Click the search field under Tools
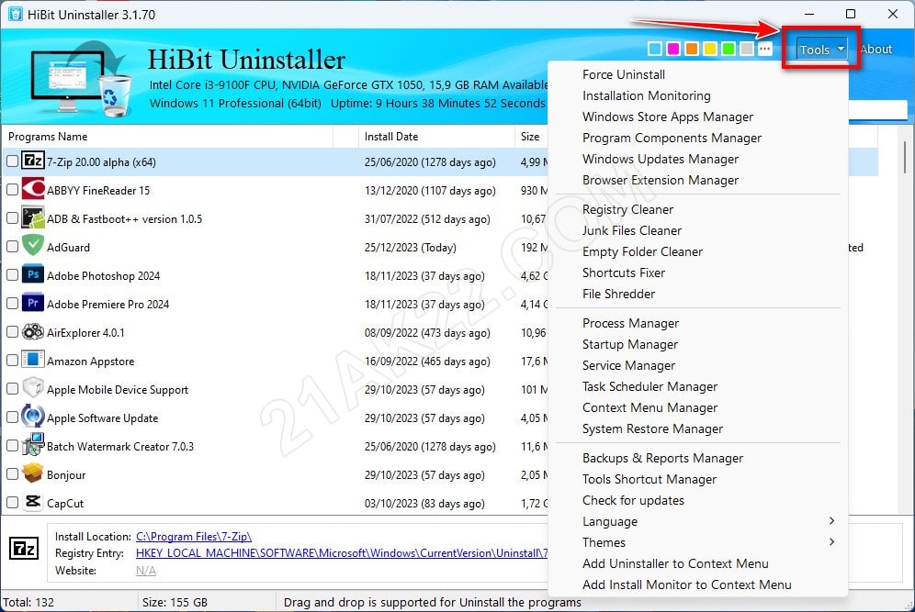 point(878,109)
